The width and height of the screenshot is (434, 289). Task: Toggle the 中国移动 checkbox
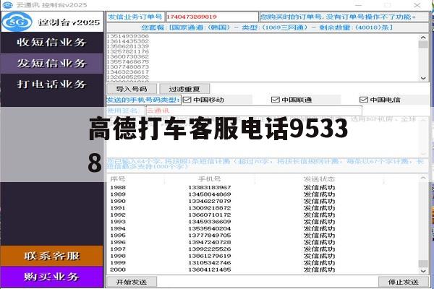click(187, 100)
